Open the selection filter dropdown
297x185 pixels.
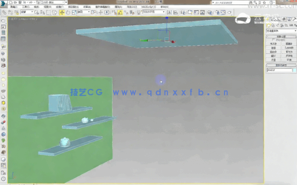tap(27, 12)
